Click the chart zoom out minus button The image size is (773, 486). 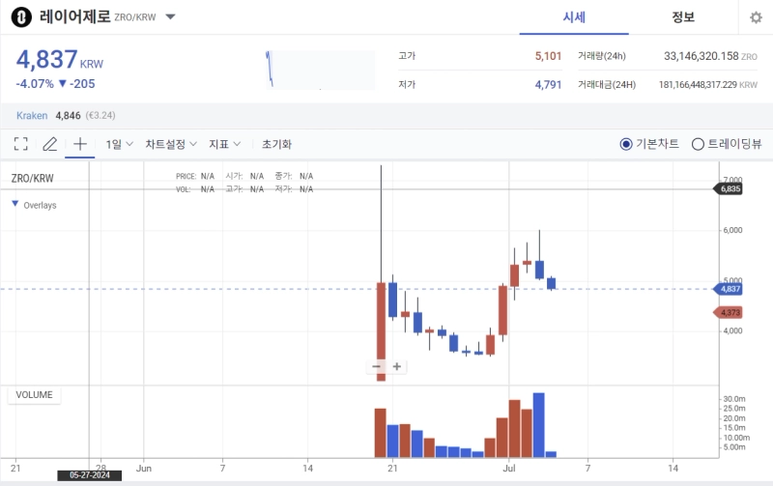tap(378, 366)
